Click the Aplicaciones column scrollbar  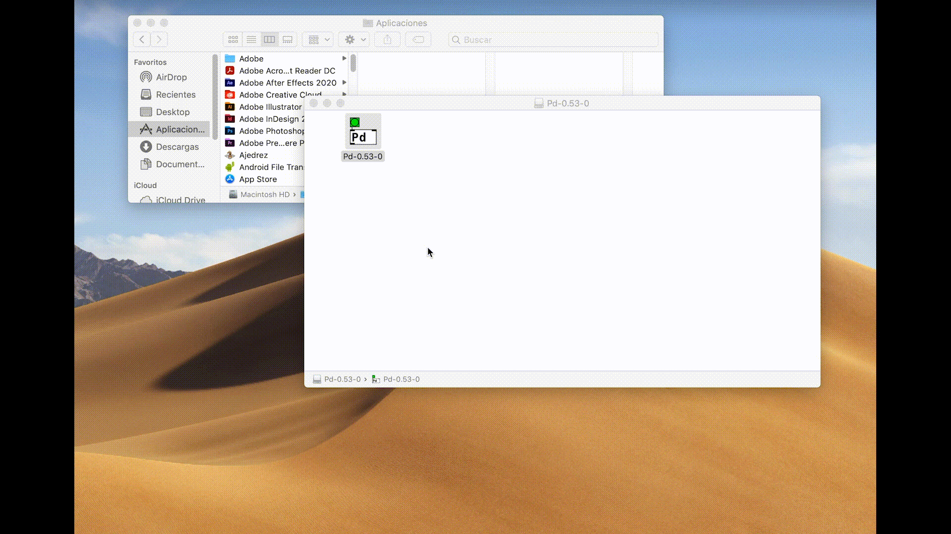[x=353, y=63]
